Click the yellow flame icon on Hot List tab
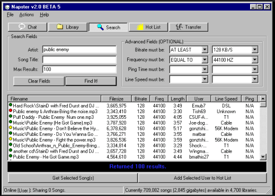The width and height of the screenshot is (275, 196). 140,27
